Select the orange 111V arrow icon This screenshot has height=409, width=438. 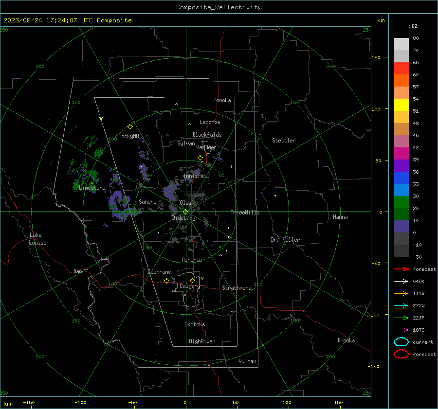[401, 293]
